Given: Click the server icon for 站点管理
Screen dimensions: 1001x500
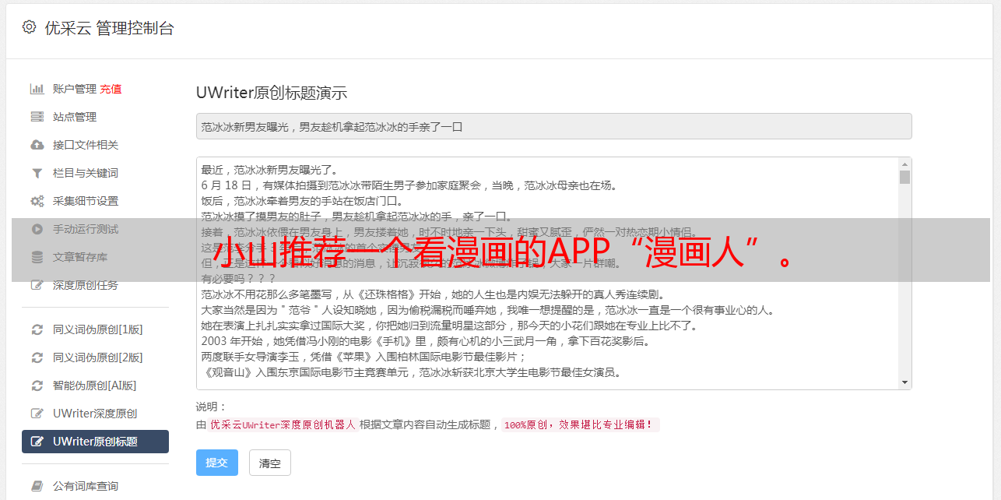Looking at the screenshot, I should 37,117.
